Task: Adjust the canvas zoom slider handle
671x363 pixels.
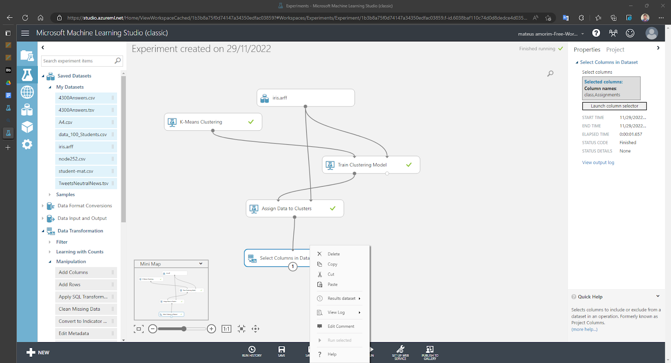Action: [184, 329]
